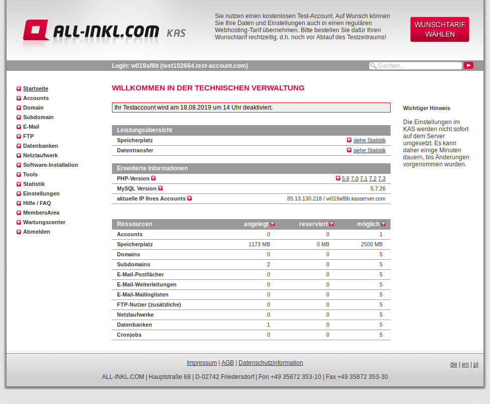
Task: Click the help icon next to MySQL Version
Action: pyautogui.click(x=160, y=188)
